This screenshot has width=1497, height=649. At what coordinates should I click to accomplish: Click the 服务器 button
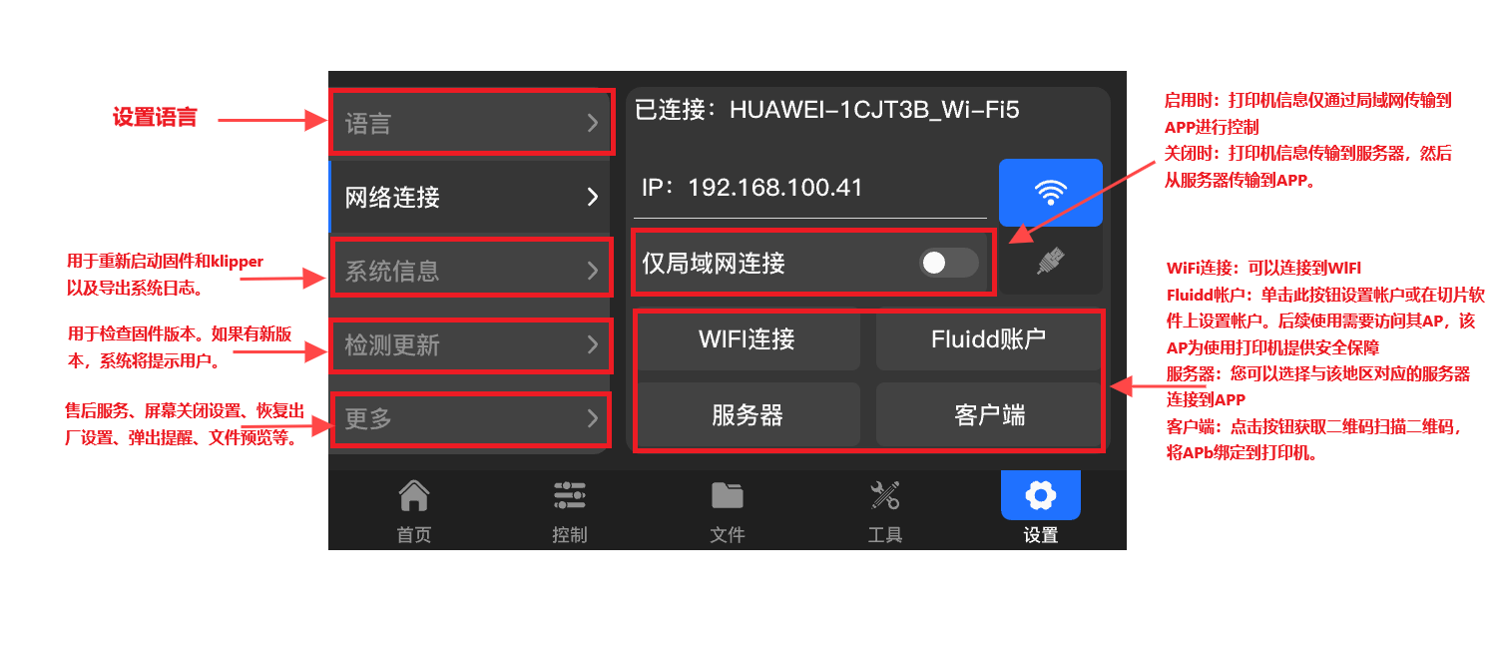(x=748, y=414)
